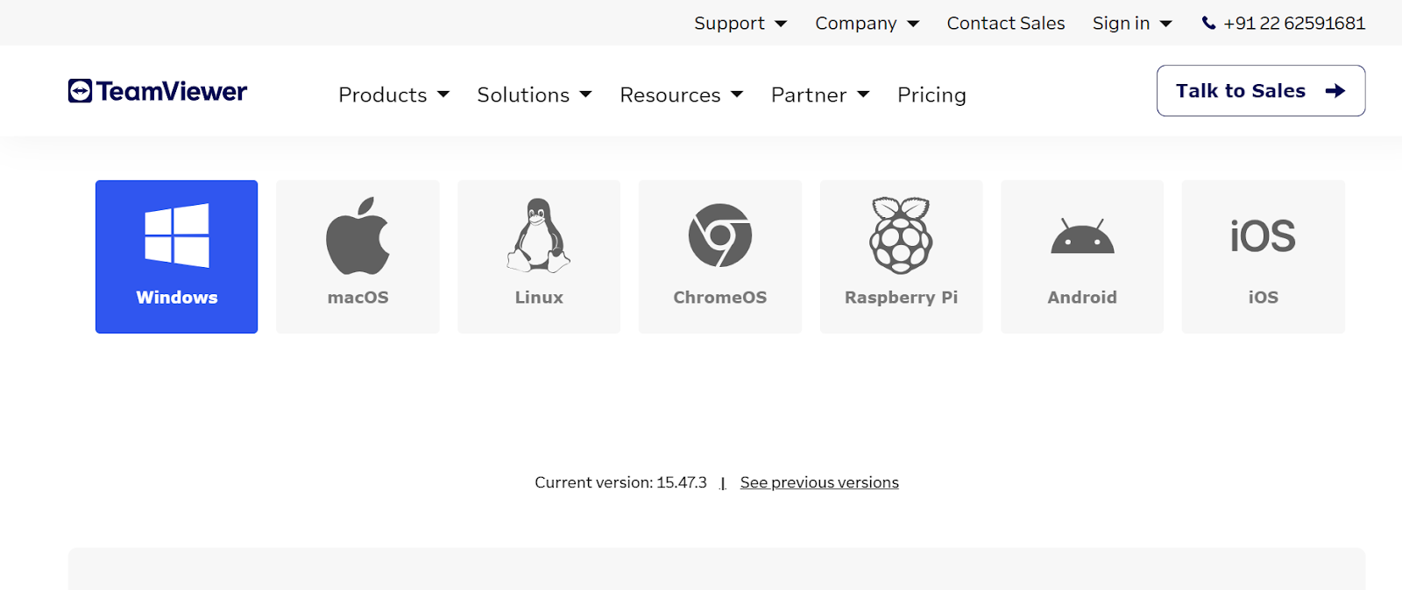Pick the iOS platform tile
The height and width of the screenshot is (590, 1402).
pyautogui.click(x=1263, y=256)
